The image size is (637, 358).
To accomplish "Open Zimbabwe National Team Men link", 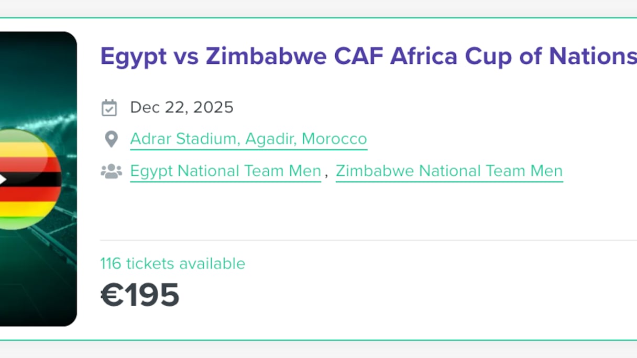I will [449, 171].
